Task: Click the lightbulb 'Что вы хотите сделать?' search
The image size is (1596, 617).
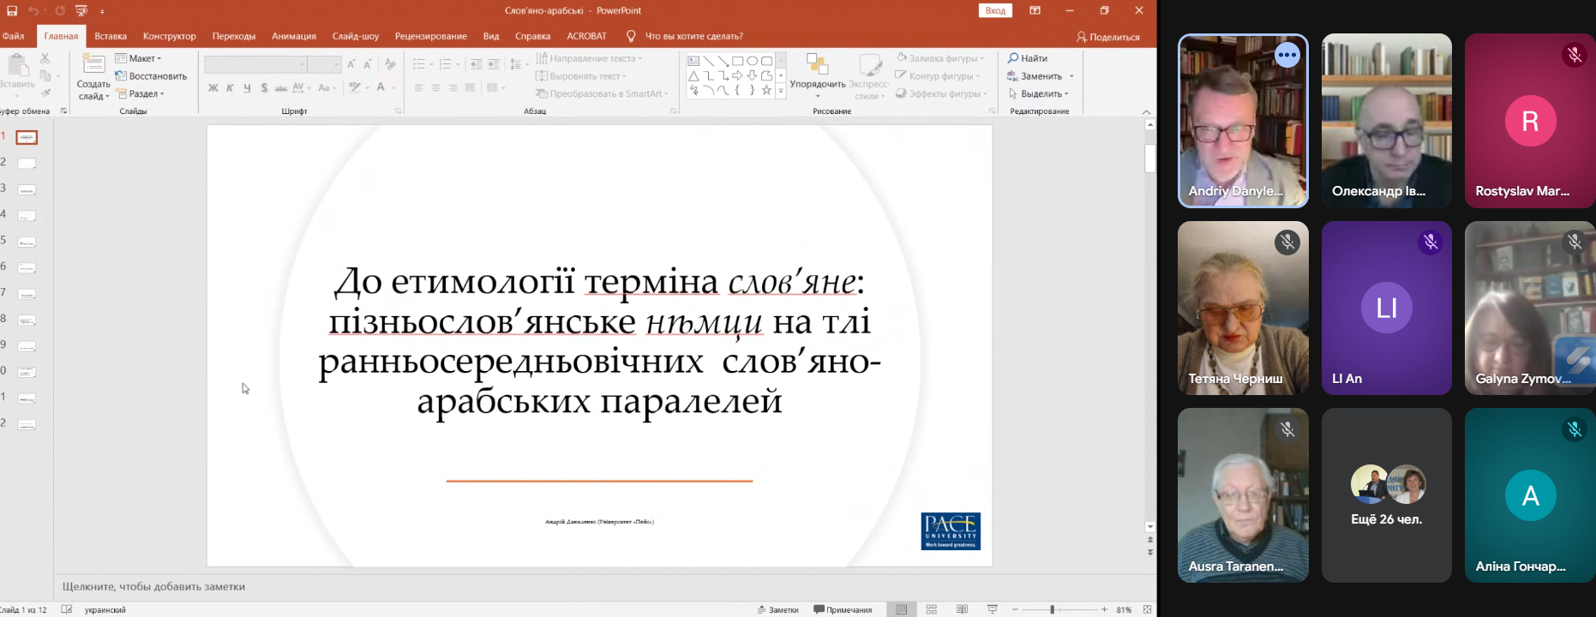Action: (693, 36)
